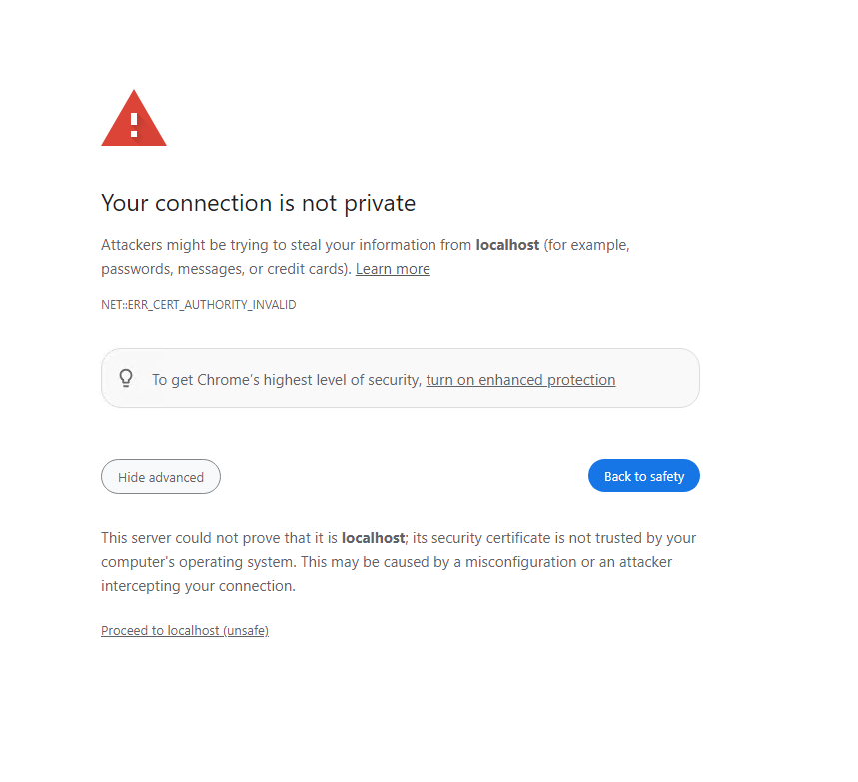Click bold localhost in This server paragraph
This screenshot has width=858, height=782.
pyautogui.click(x=373, y=538)
